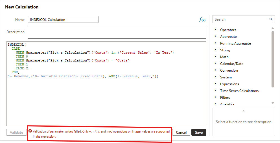Click the red error icon in validation message
This screenshot has width=280, height=143.
(x=30, y=131)
